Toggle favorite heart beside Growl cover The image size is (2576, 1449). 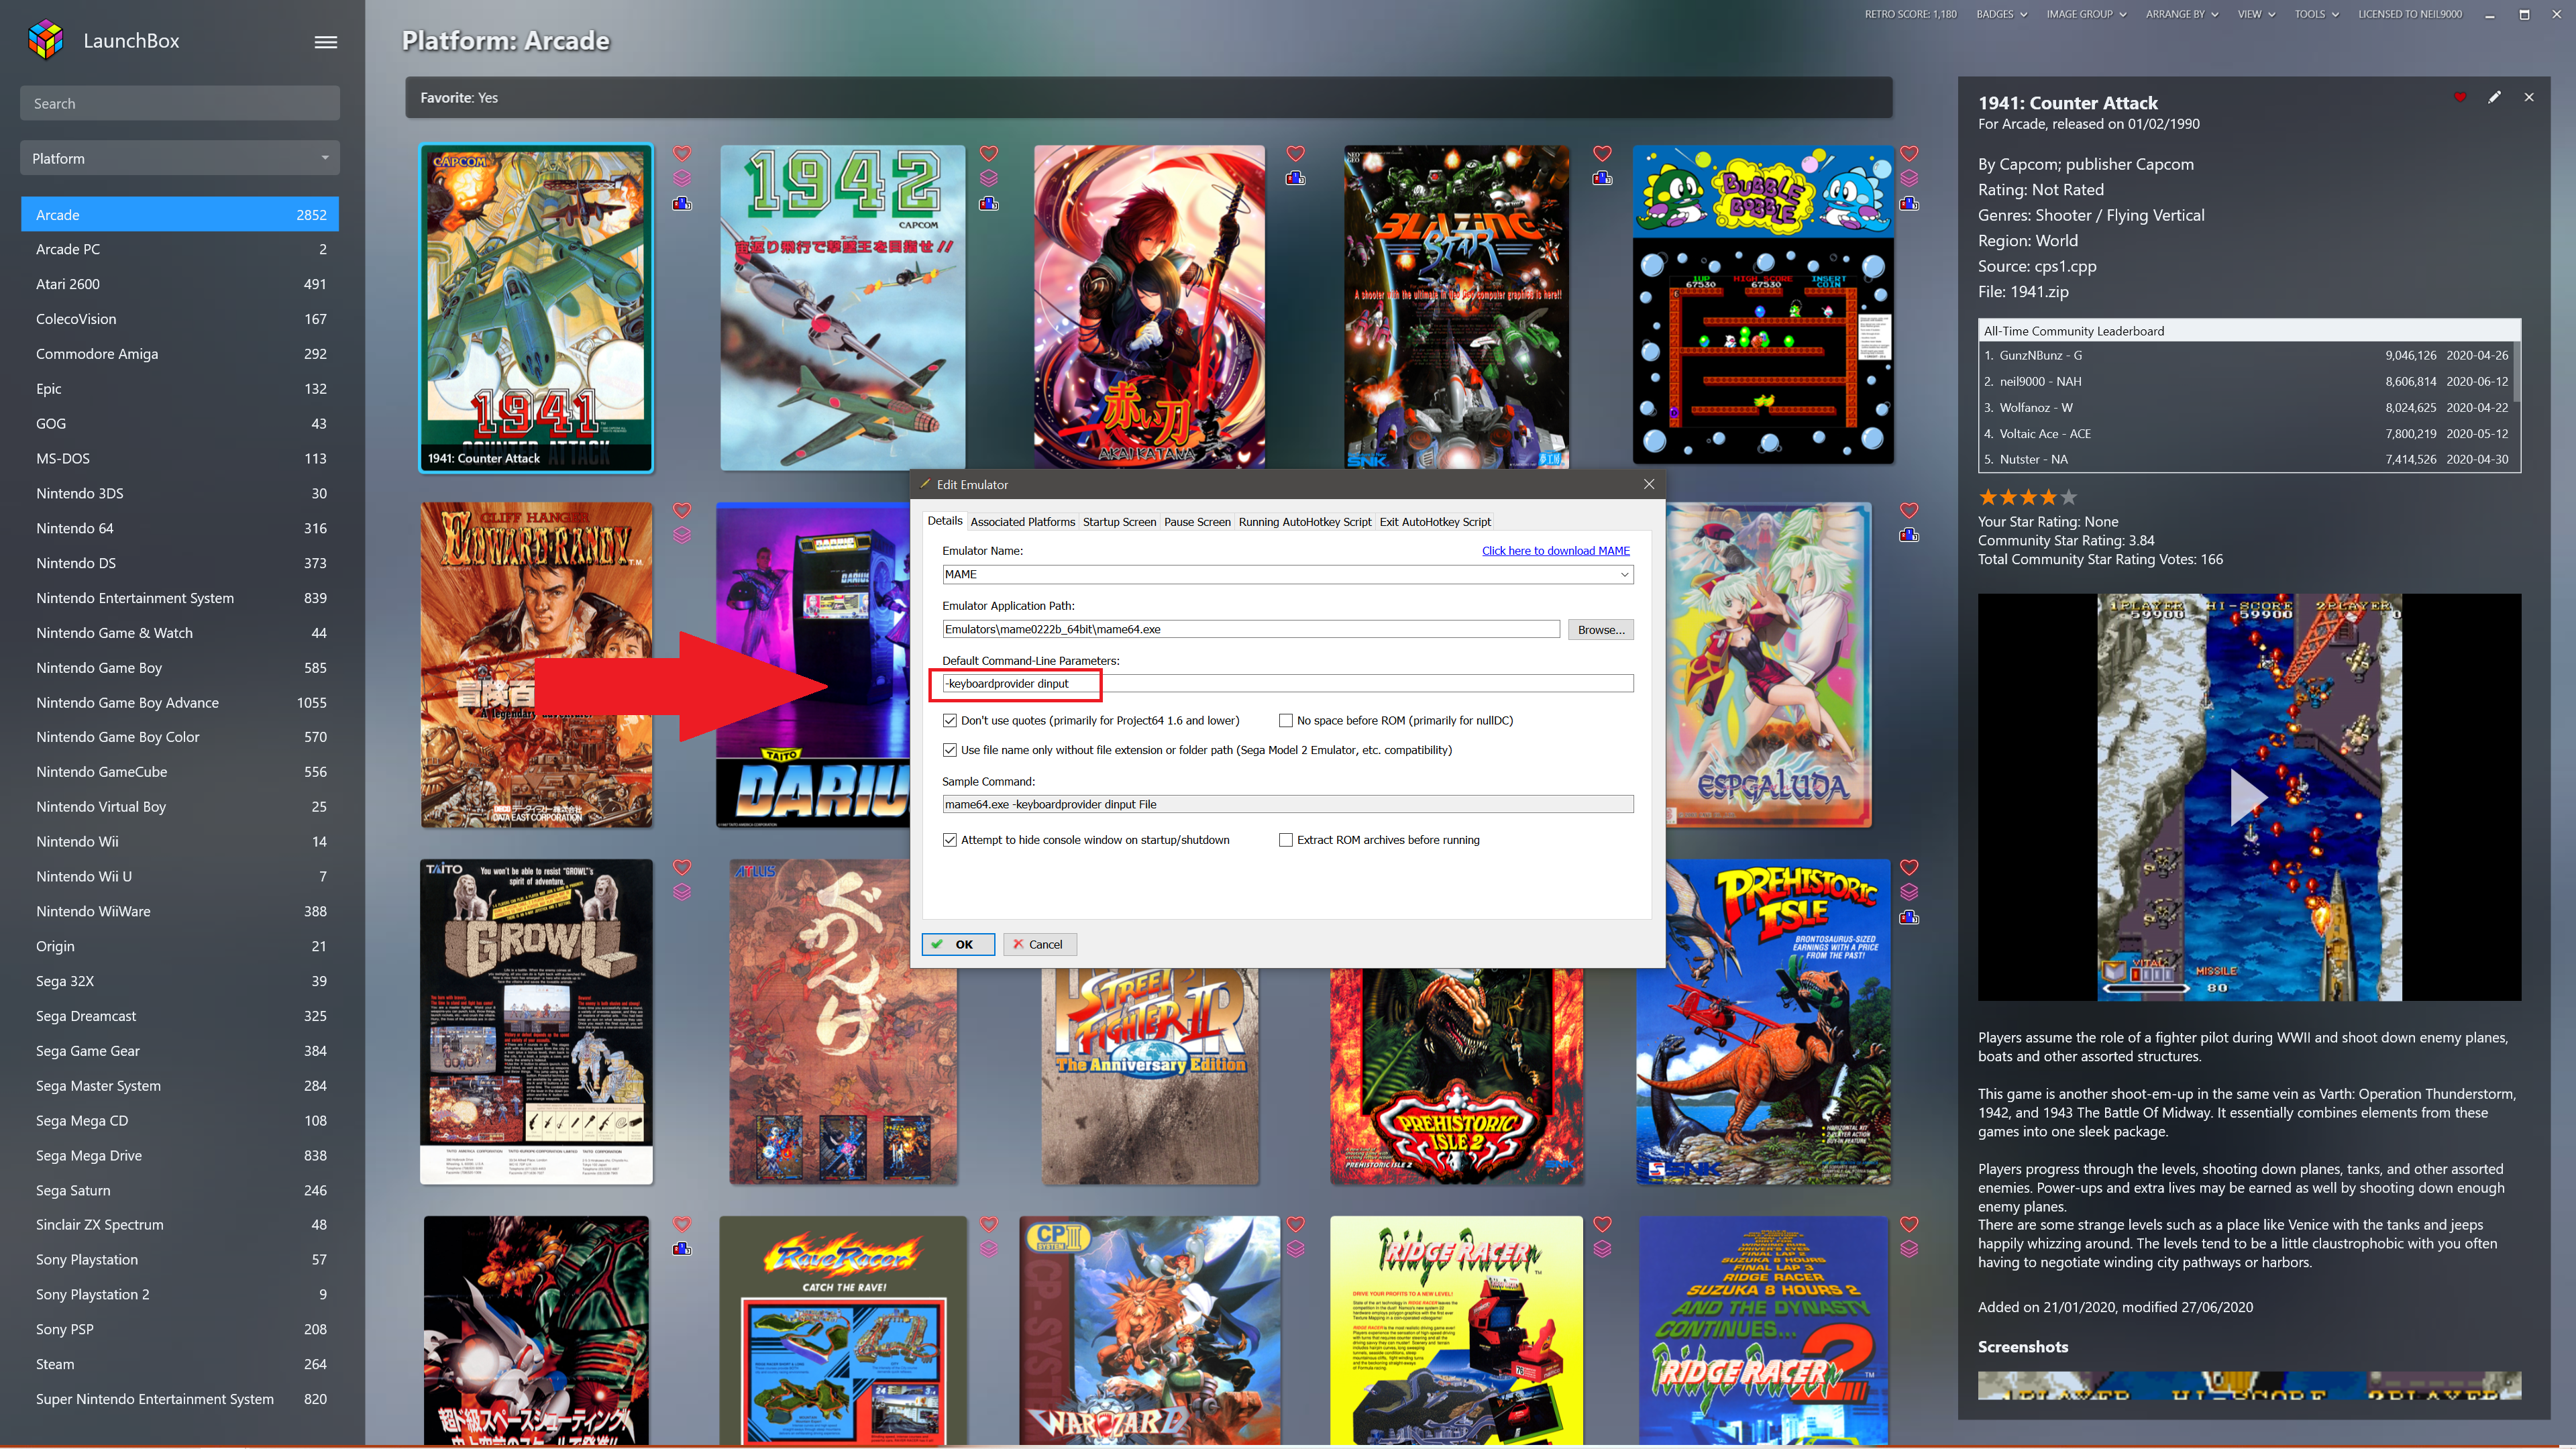(682, 868)
